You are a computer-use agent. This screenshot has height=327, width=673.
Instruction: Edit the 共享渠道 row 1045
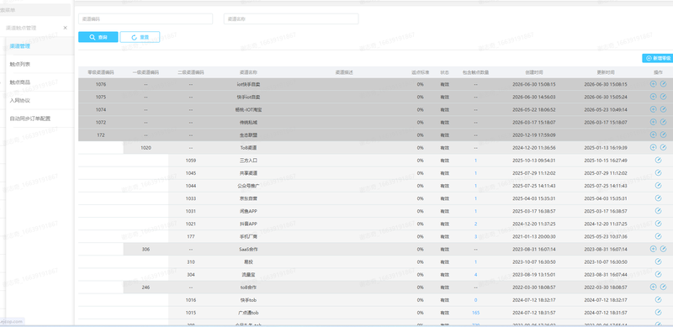[658, 172]
